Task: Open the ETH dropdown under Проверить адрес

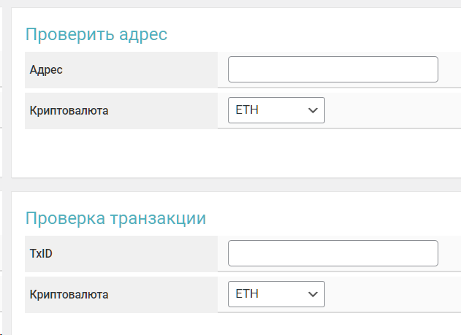Action: [275, 110]
